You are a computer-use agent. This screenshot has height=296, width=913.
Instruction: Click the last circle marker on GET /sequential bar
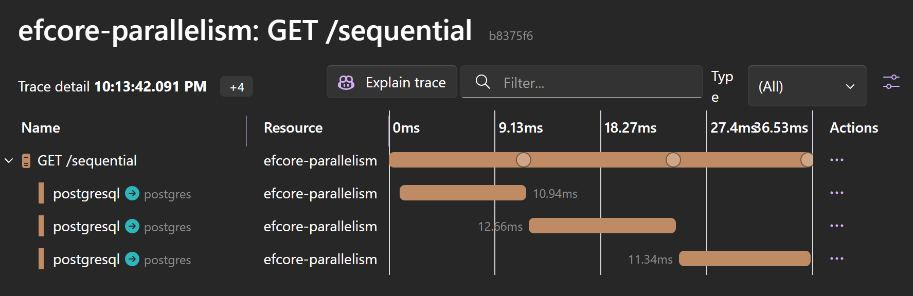point(807,160)
